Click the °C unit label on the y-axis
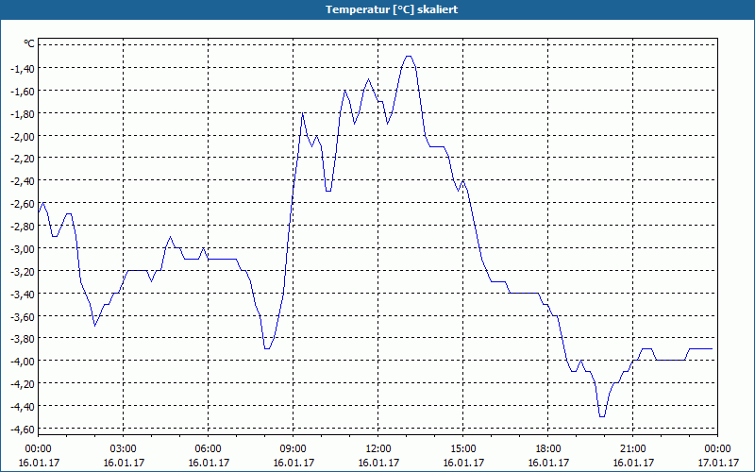 click(x=29, y=44)
